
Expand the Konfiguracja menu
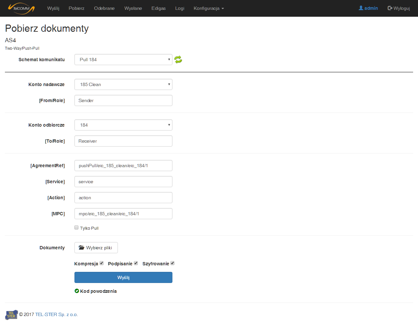[x=208, y=8]
